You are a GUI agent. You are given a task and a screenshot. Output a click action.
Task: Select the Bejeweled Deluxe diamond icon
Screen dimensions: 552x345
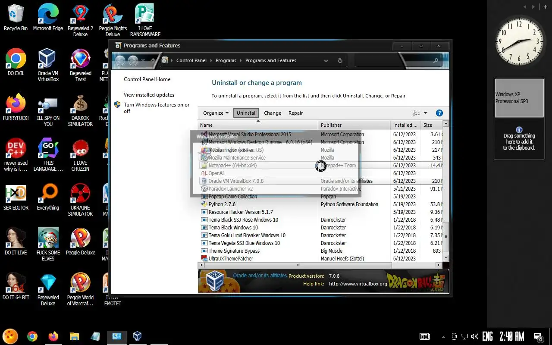click(x=48, y=289)
